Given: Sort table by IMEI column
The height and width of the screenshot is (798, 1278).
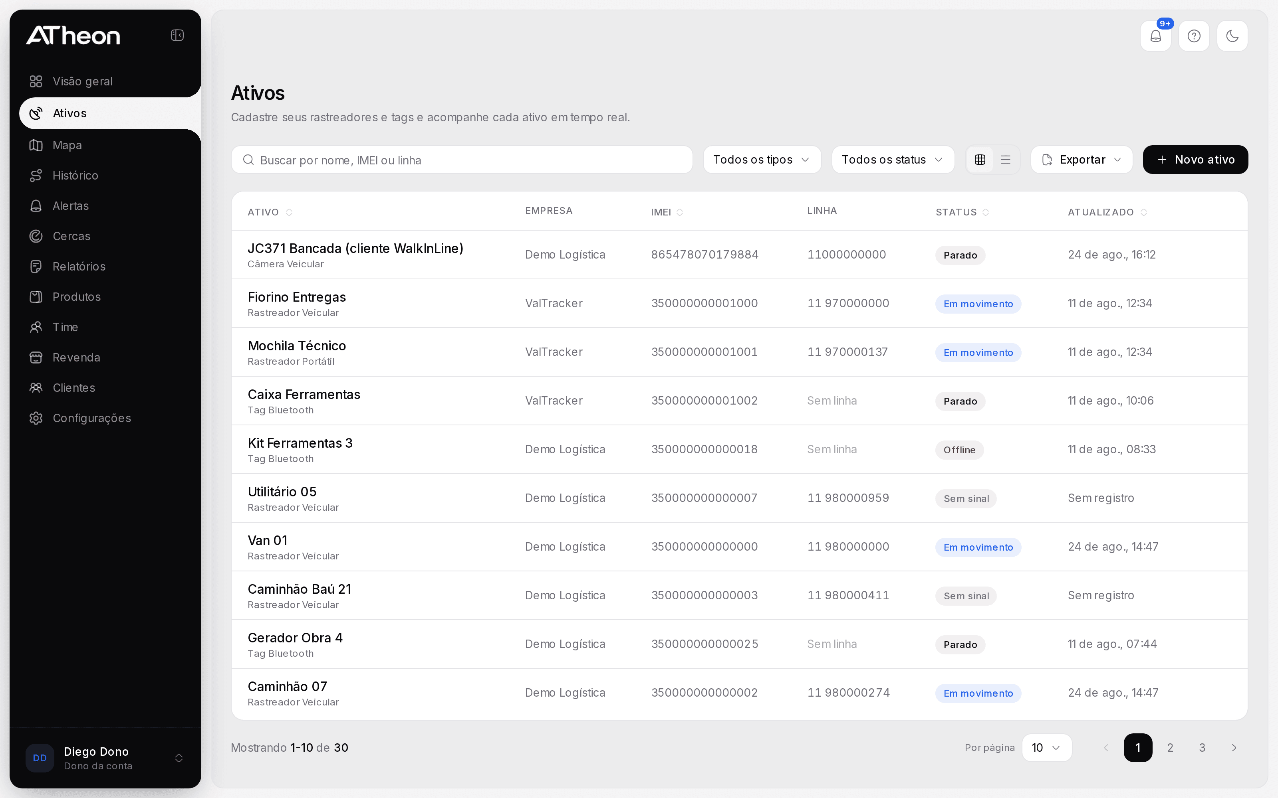Looking at the screenshot, I should coord(667,212).
